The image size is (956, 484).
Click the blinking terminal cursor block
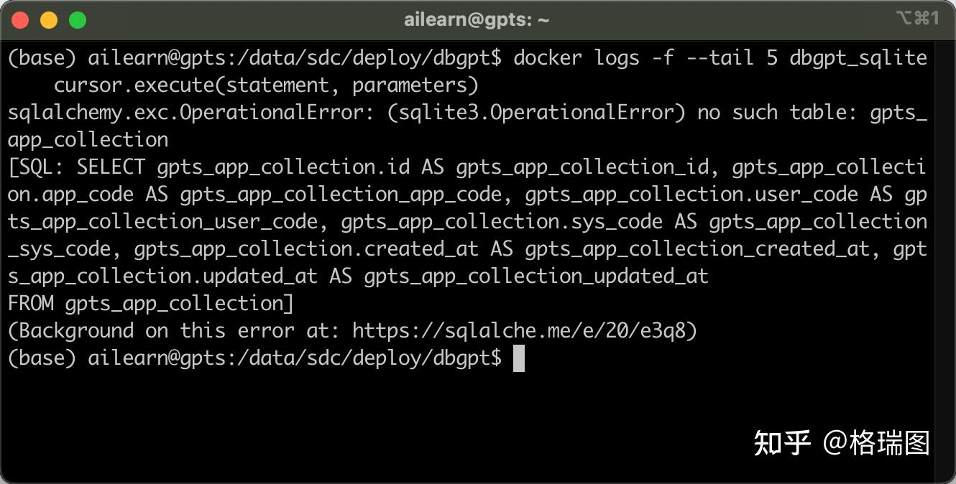pyautogui.click(x=519, y=358)
